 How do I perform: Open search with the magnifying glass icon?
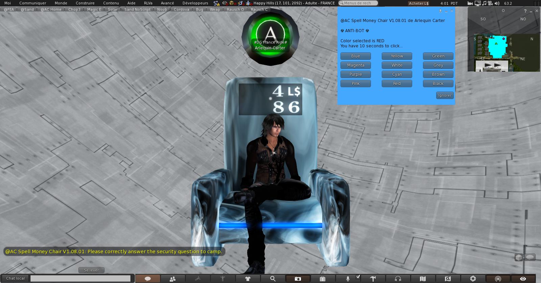[273, 279]
